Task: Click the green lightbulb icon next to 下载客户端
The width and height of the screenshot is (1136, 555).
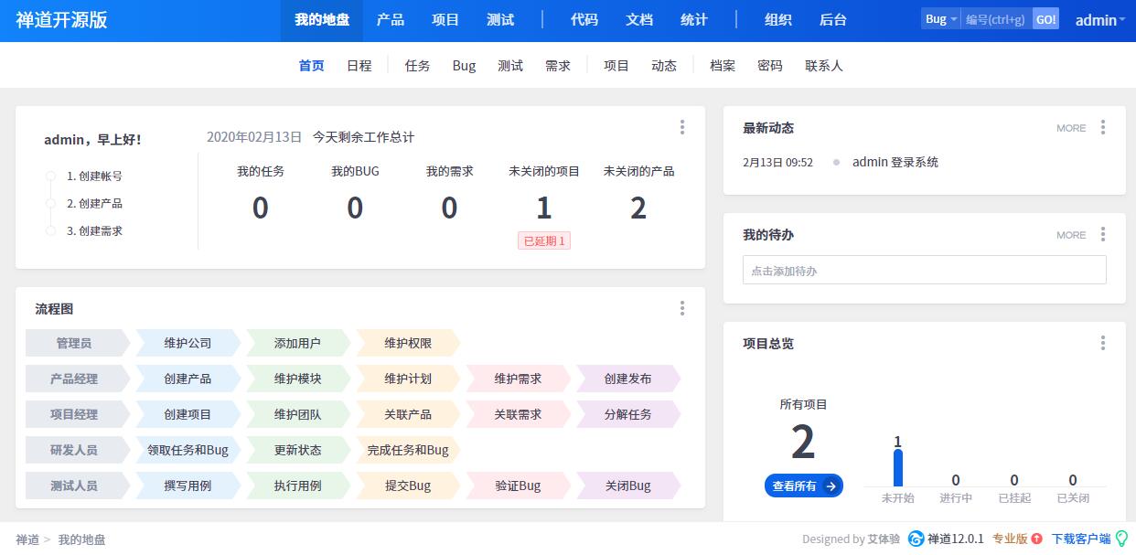Action: [x=1121, y=539]
